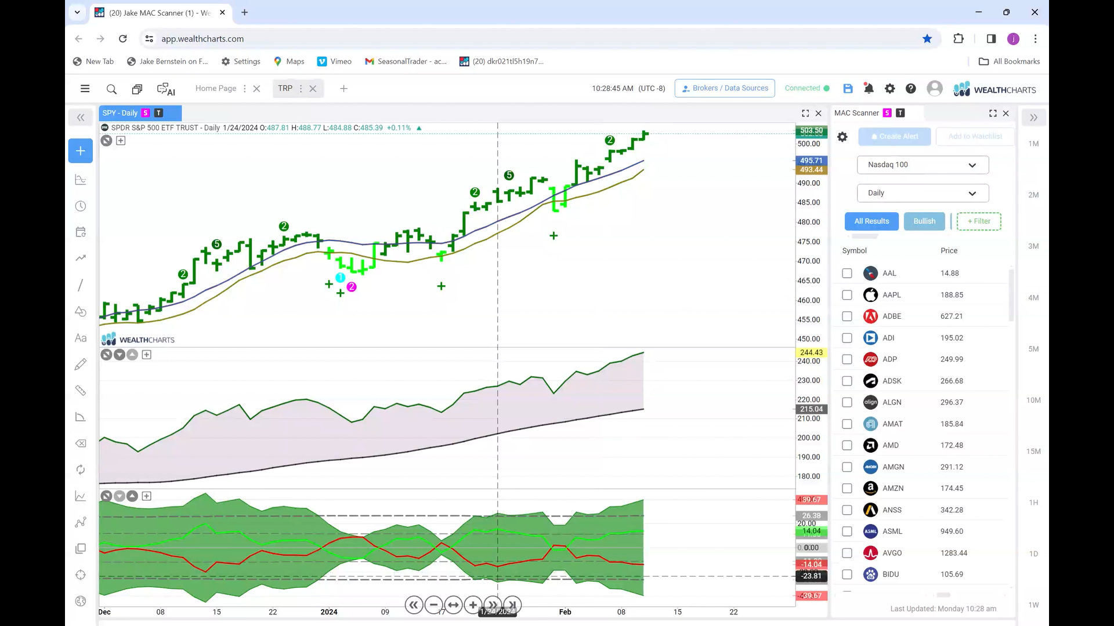1114x626 pixels.
Task: Collapse the left toolbar with double chevron
Action: pyautogui.click(x=81, y=118)
